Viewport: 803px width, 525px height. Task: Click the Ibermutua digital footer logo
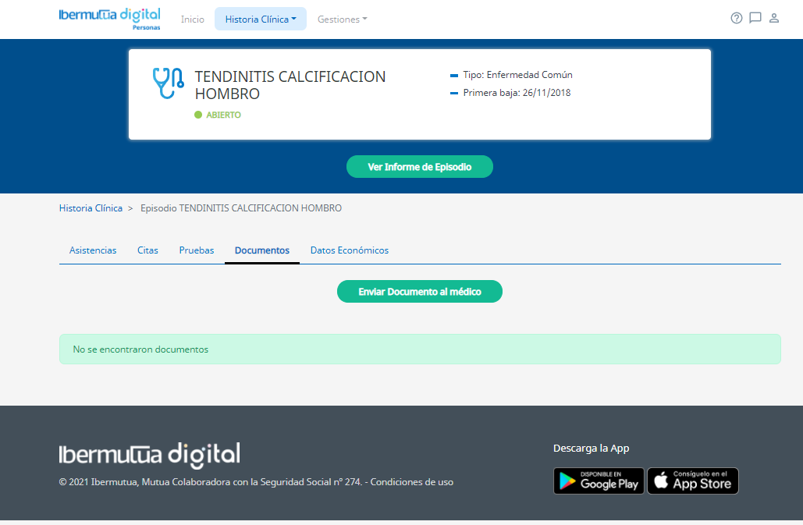tap(149, 454)
